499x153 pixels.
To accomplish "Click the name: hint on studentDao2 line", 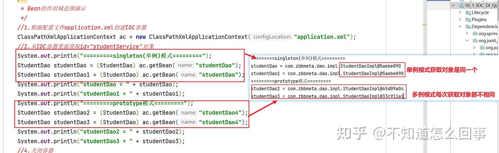I will click(x=189, y=113).
